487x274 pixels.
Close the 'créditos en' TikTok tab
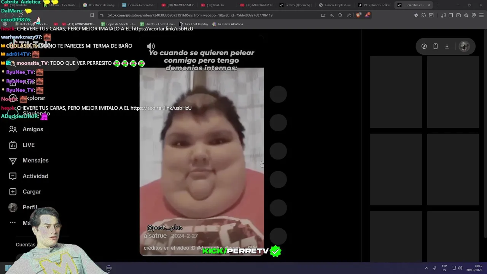click(428, 5)
